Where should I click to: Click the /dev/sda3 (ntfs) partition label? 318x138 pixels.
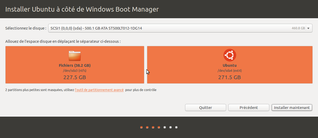click(75, 71)
